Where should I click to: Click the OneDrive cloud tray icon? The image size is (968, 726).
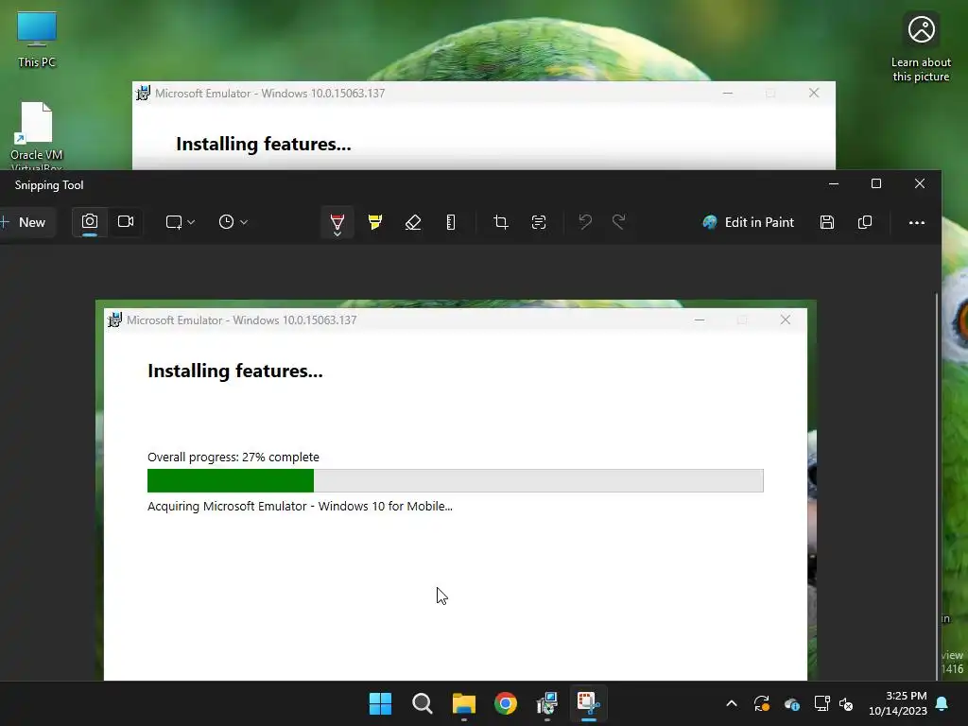coord(792,703)
